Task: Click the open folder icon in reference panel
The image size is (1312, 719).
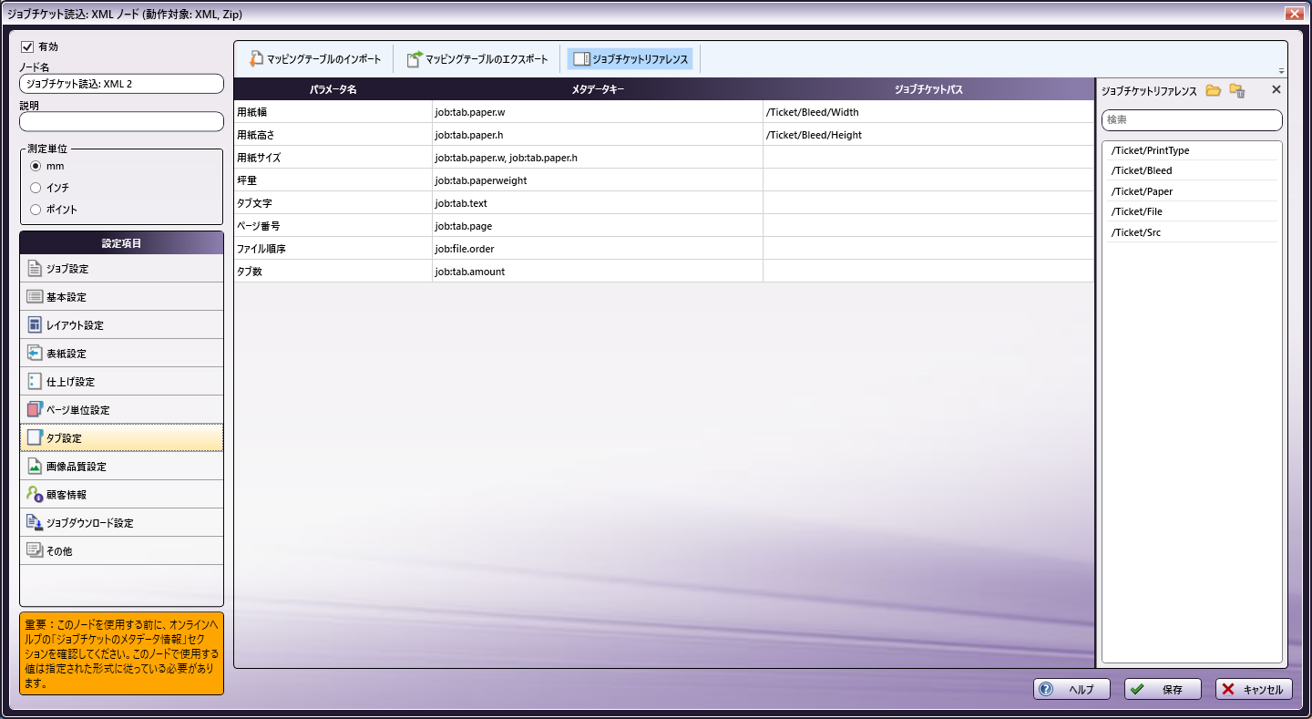Action: point(1213,90)
